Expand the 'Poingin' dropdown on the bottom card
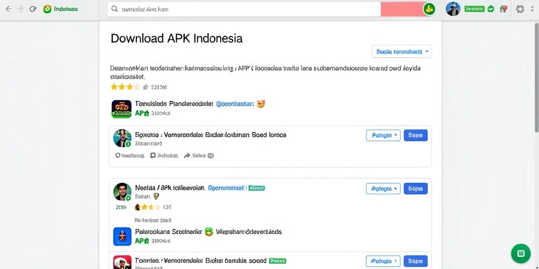The image size is (539, 269). 383,261
